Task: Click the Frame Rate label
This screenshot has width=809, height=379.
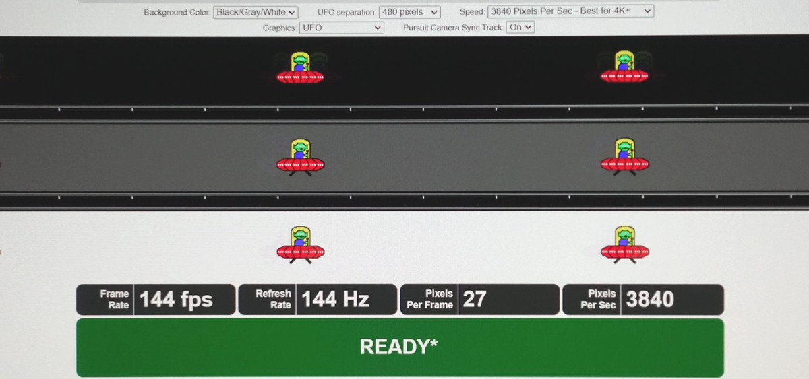Action: point(115,300)
